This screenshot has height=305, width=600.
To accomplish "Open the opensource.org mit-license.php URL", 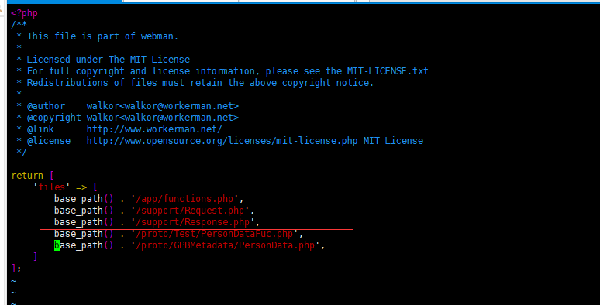I will 222,141.
